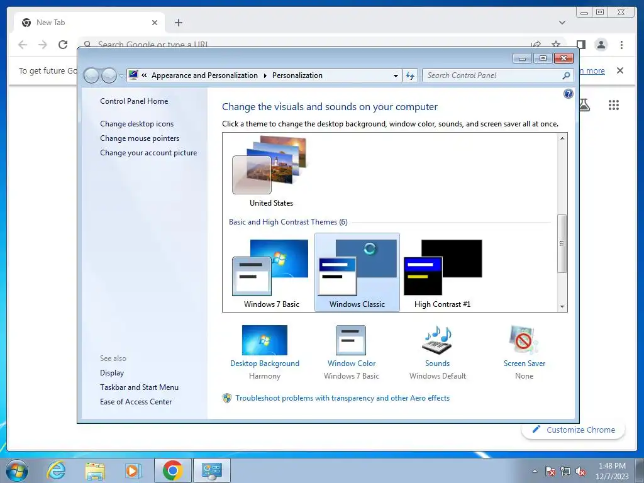
Task: Bookmark page with Chrome's star icon
Action: pyautogui.click(x=556, y=45)
